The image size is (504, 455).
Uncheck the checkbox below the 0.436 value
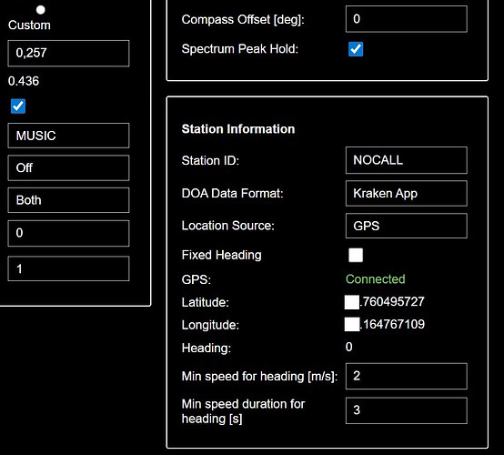[x=18, y=106]
